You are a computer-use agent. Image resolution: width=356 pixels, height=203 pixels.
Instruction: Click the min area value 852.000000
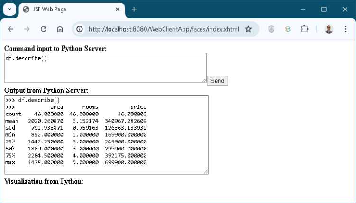click(48, 135)
